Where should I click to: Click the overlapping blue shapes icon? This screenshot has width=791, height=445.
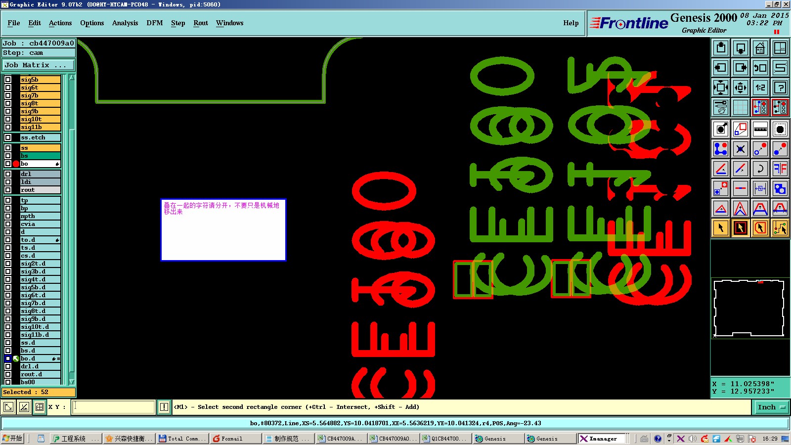tap(780, 188)
